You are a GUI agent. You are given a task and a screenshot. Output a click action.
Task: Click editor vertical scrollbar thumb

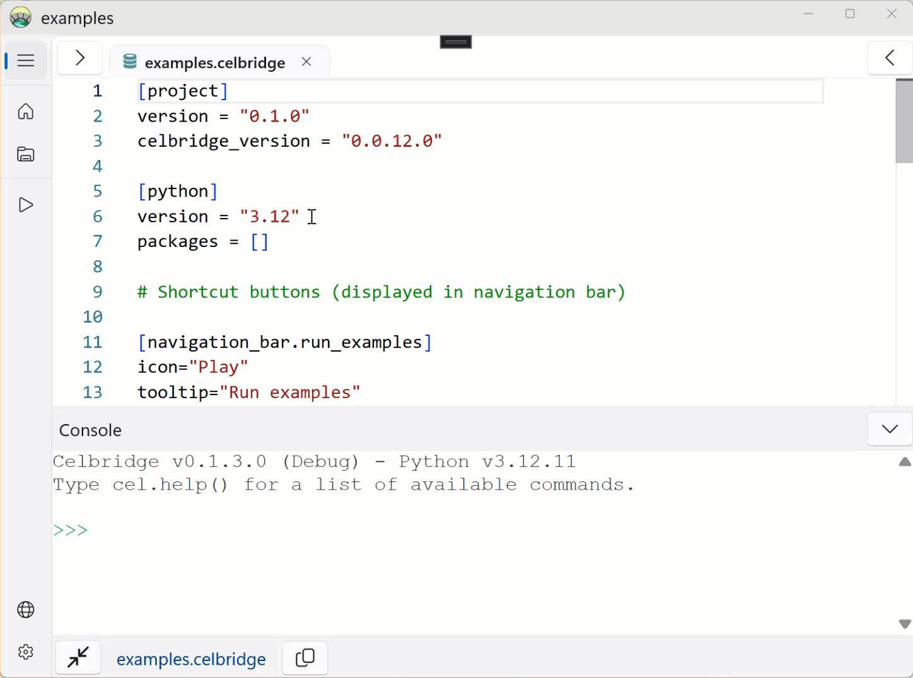904,121
